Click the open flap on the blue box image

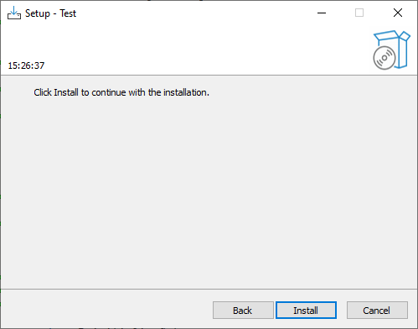[x=405, y=36]
